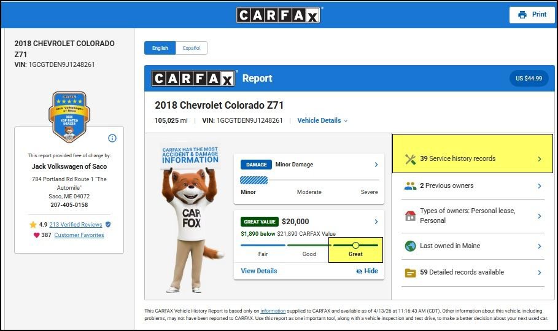Hide the value details panel

tap(367, 271)
